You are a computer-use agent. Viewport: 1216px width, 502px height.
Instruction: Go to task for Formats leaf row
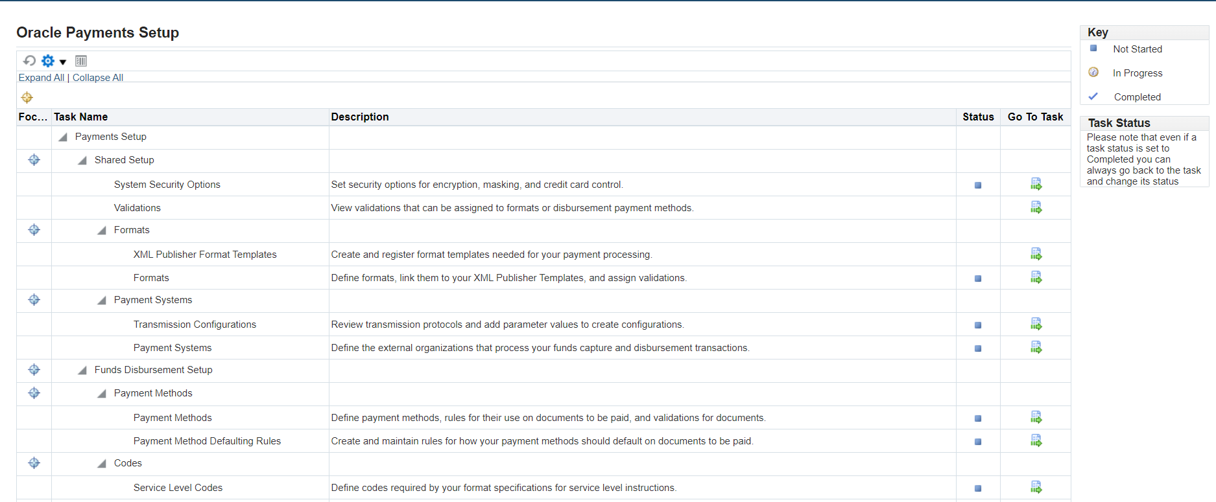[1036, 278]
